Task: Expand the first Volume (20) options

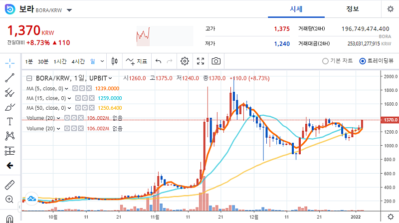Action: pos(58,118)
